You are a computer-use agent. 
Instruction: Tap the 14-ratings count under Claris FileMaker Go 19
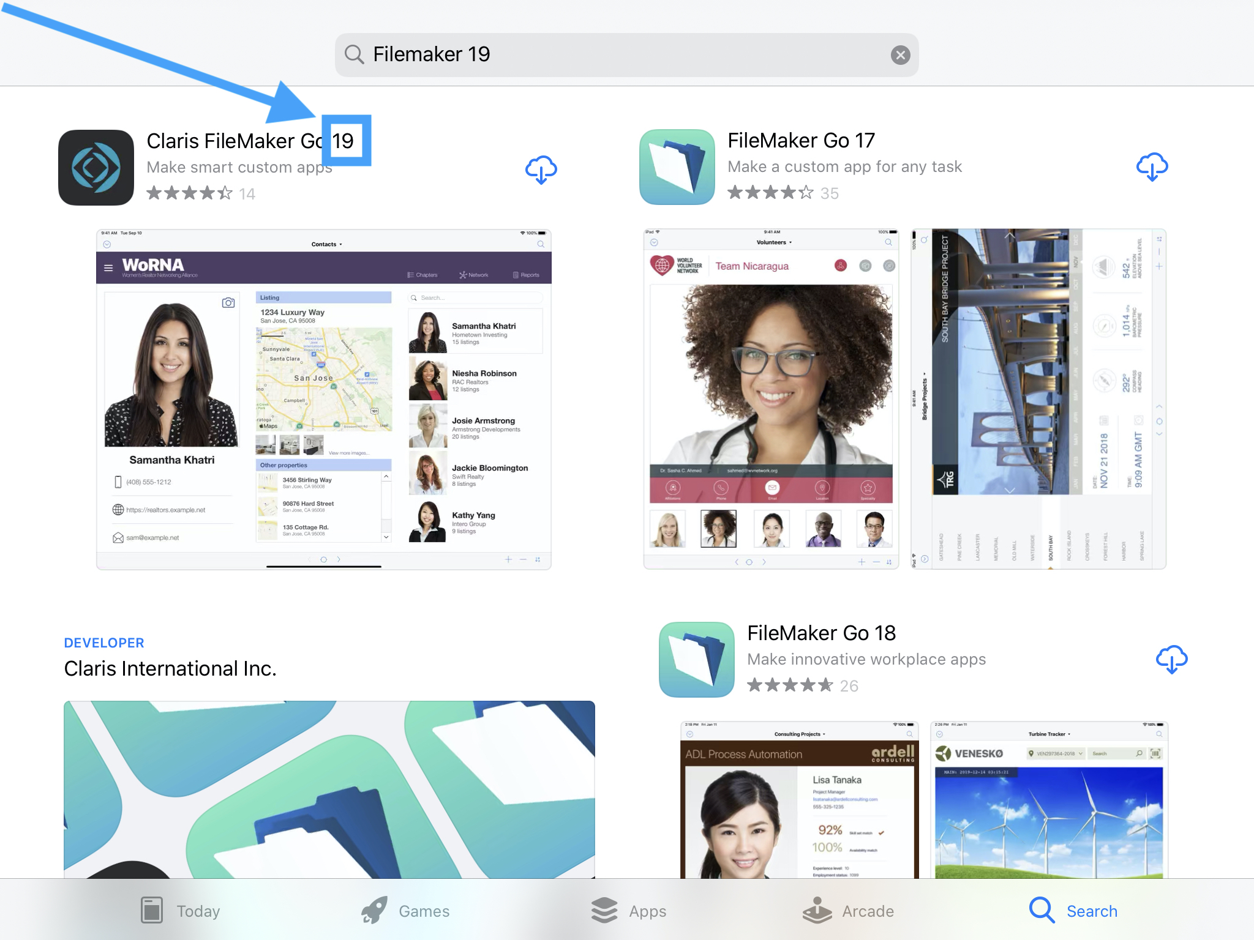(248, 193)
